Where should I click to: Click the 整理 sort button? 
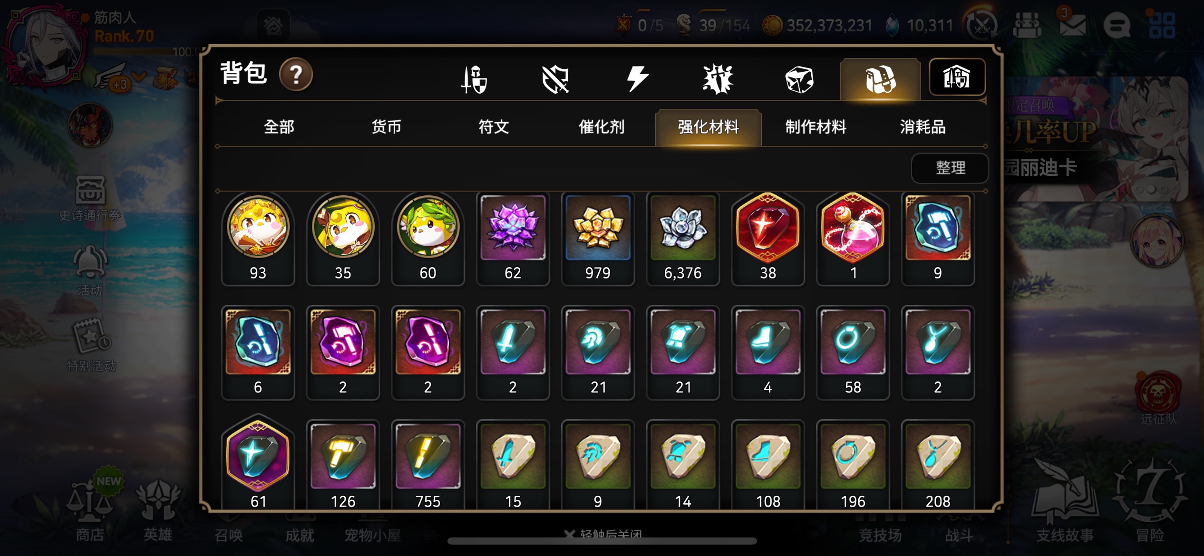coord(950,168)
